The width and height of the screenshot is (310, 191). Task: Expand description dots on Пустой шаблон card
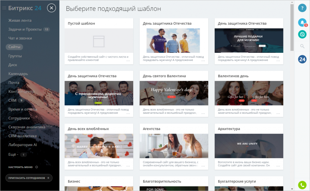(128, 61)
